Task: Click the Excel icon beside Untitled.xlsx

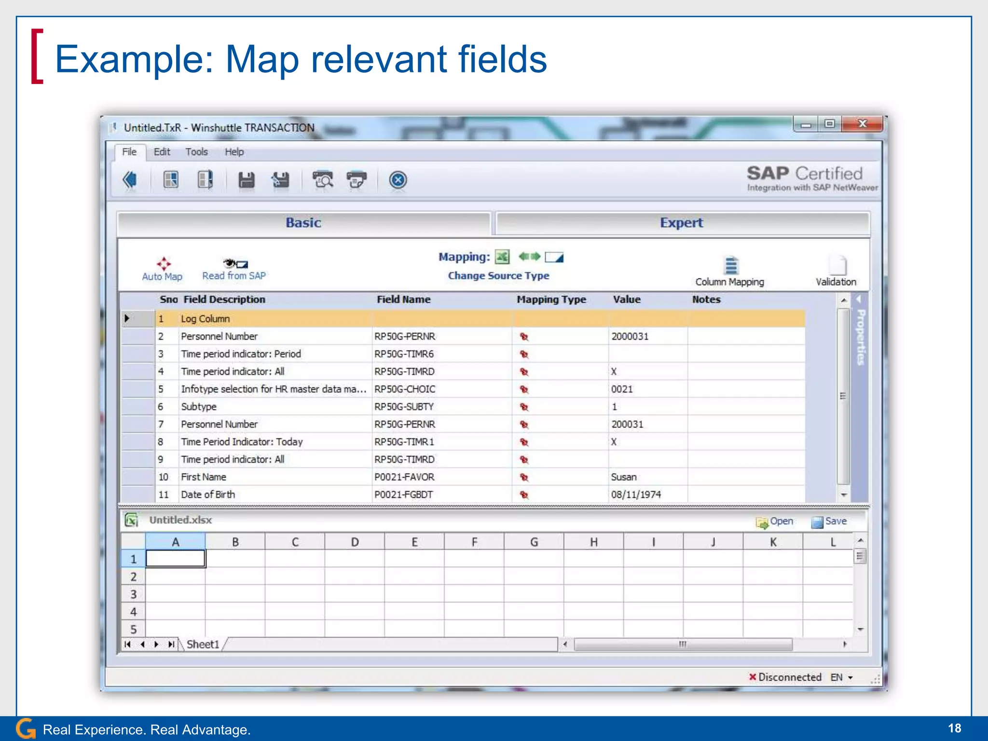Action: pos(131,520)
